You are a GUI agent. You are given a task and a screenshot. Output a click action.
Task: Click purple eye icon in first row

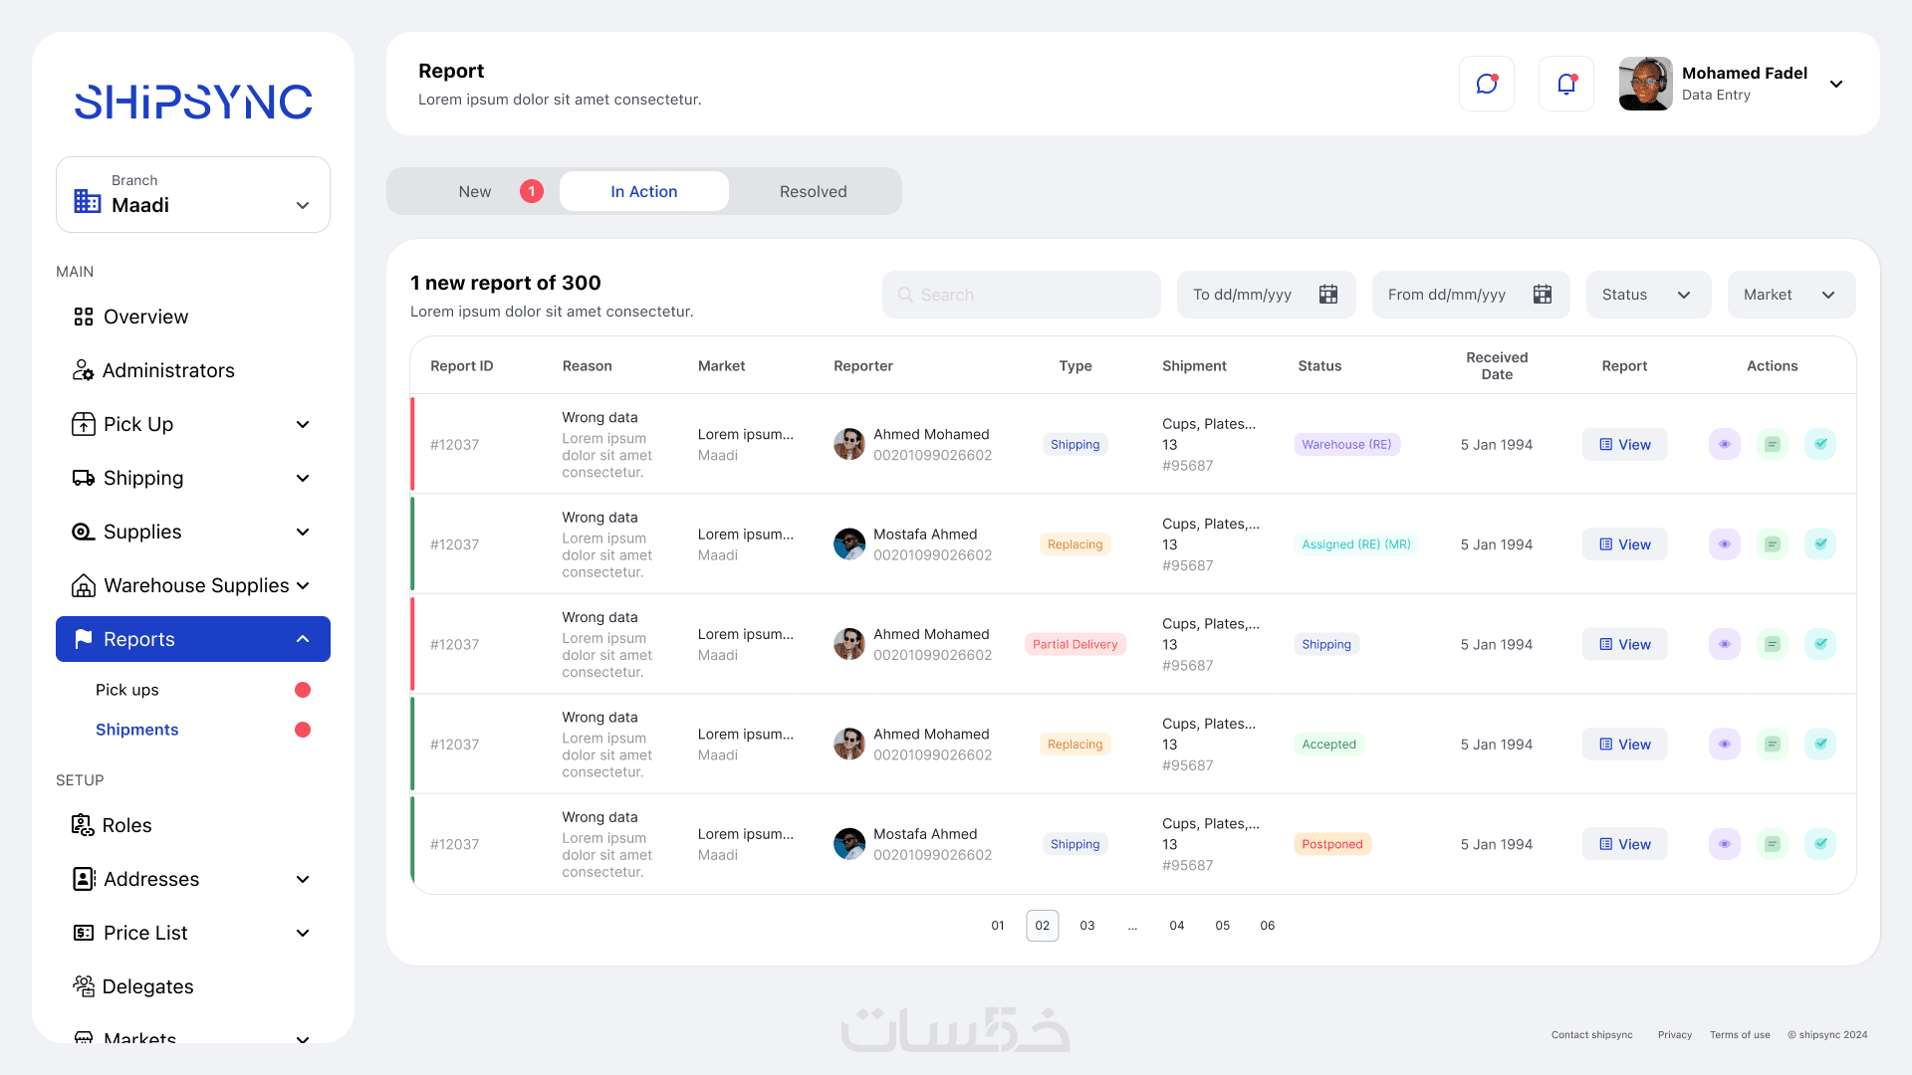1724,444
